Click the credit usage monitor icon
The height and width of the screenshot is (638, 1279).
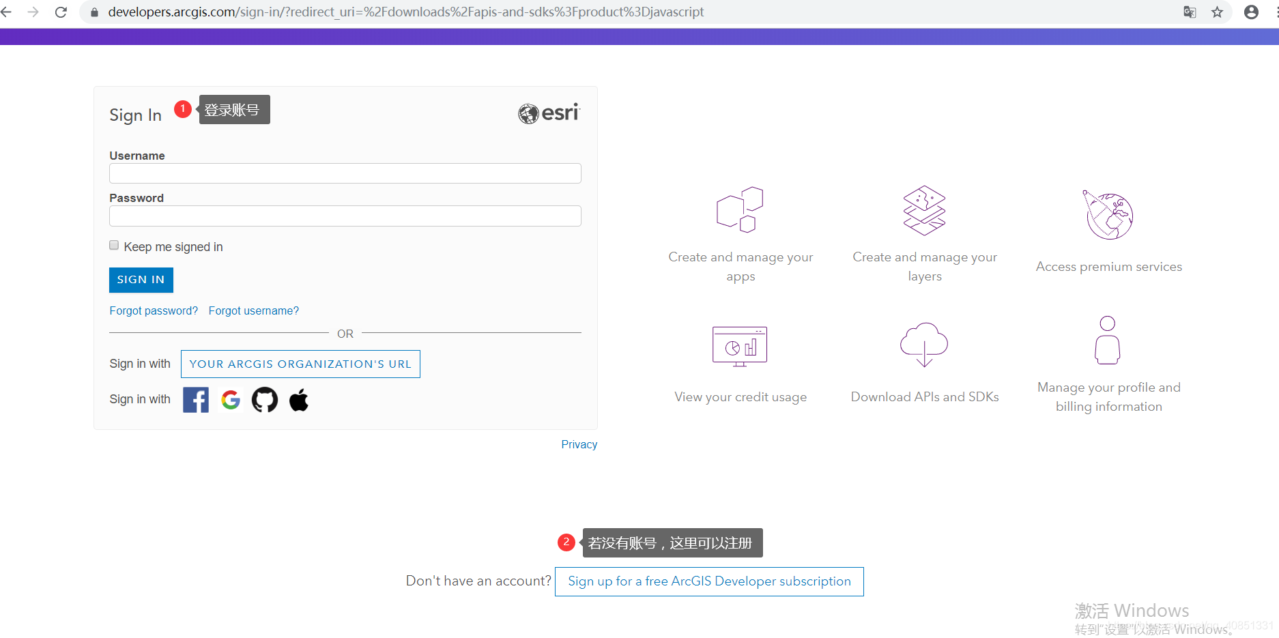pyautogui.click(x=740, y=347)
